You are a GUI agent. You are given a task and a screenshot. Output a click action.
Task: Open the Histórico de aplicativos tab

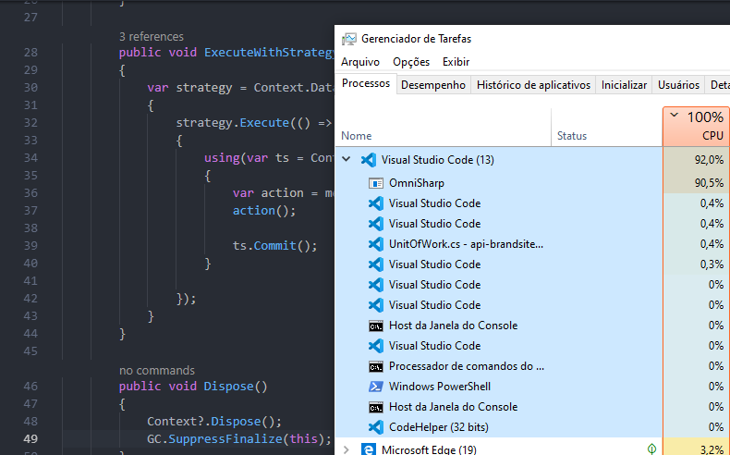pyautogui.click(x=533, y=85)
